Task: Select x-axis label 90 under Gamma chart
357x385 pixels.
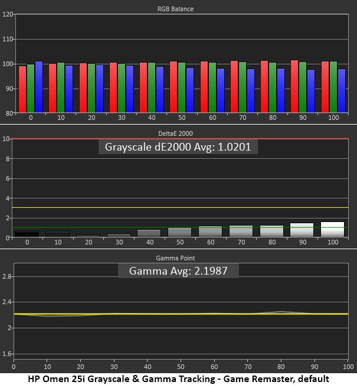Action: (315, 367)
